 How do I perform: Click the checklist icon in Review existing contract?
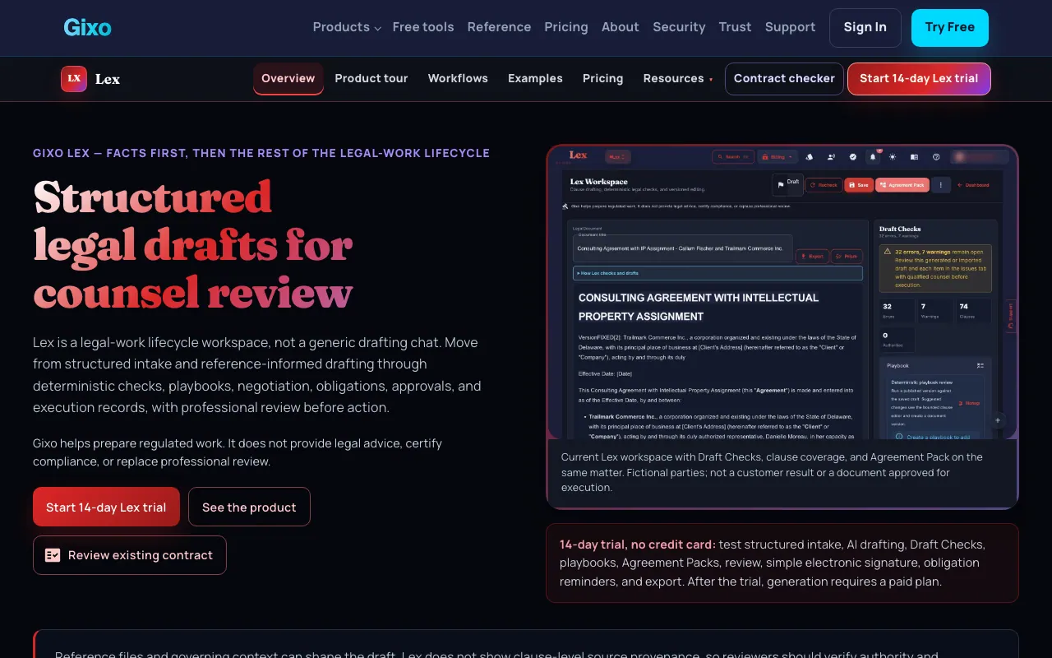53,555
